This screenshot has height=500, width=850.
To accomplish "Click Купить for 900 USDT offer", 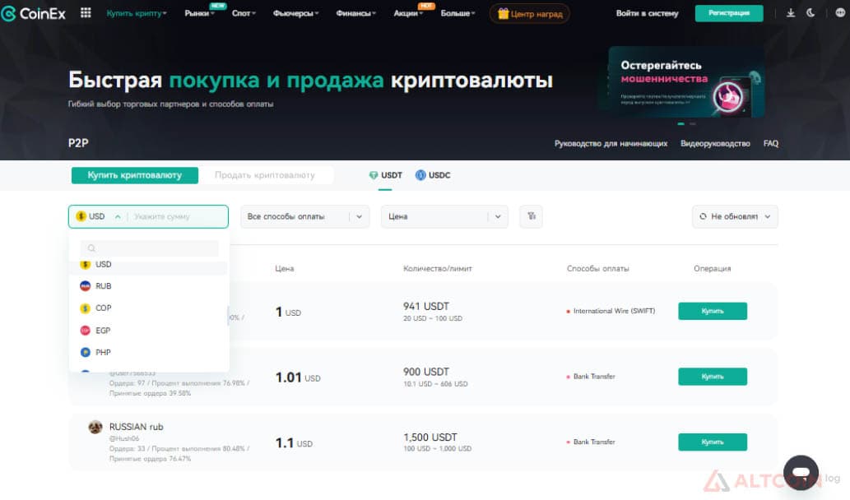I will pos(713,377).
